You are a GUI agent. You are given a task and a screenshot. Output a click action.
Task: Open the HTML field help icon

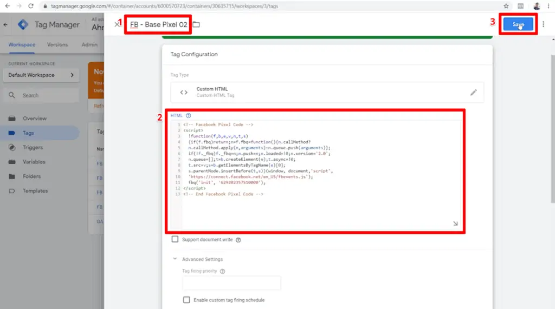pyautogui.click(x=188, y=116)
